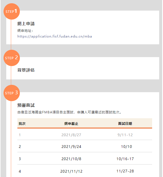Screen dimensions: 163x177
Task: Select the 2021/11/12 deadline in batch 4
Action: [71, 171]
